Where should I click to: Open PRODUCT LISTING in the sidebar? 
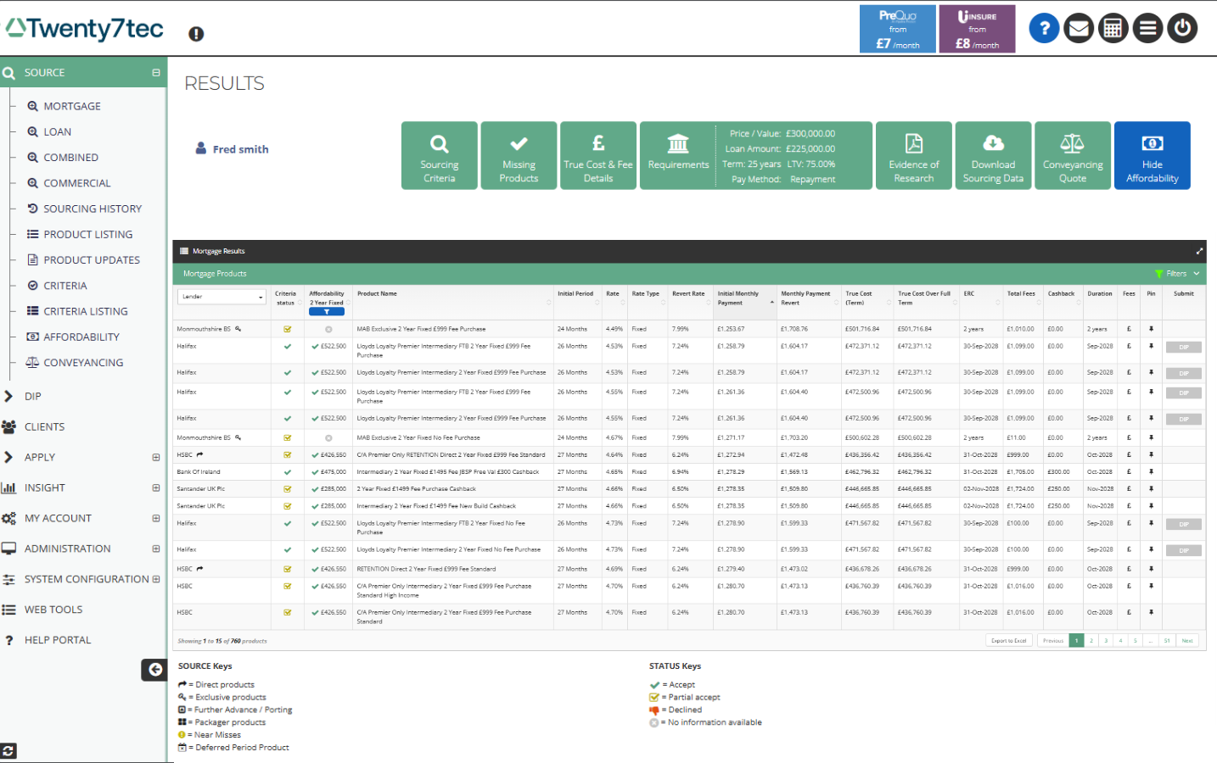(x=88, y=234)
